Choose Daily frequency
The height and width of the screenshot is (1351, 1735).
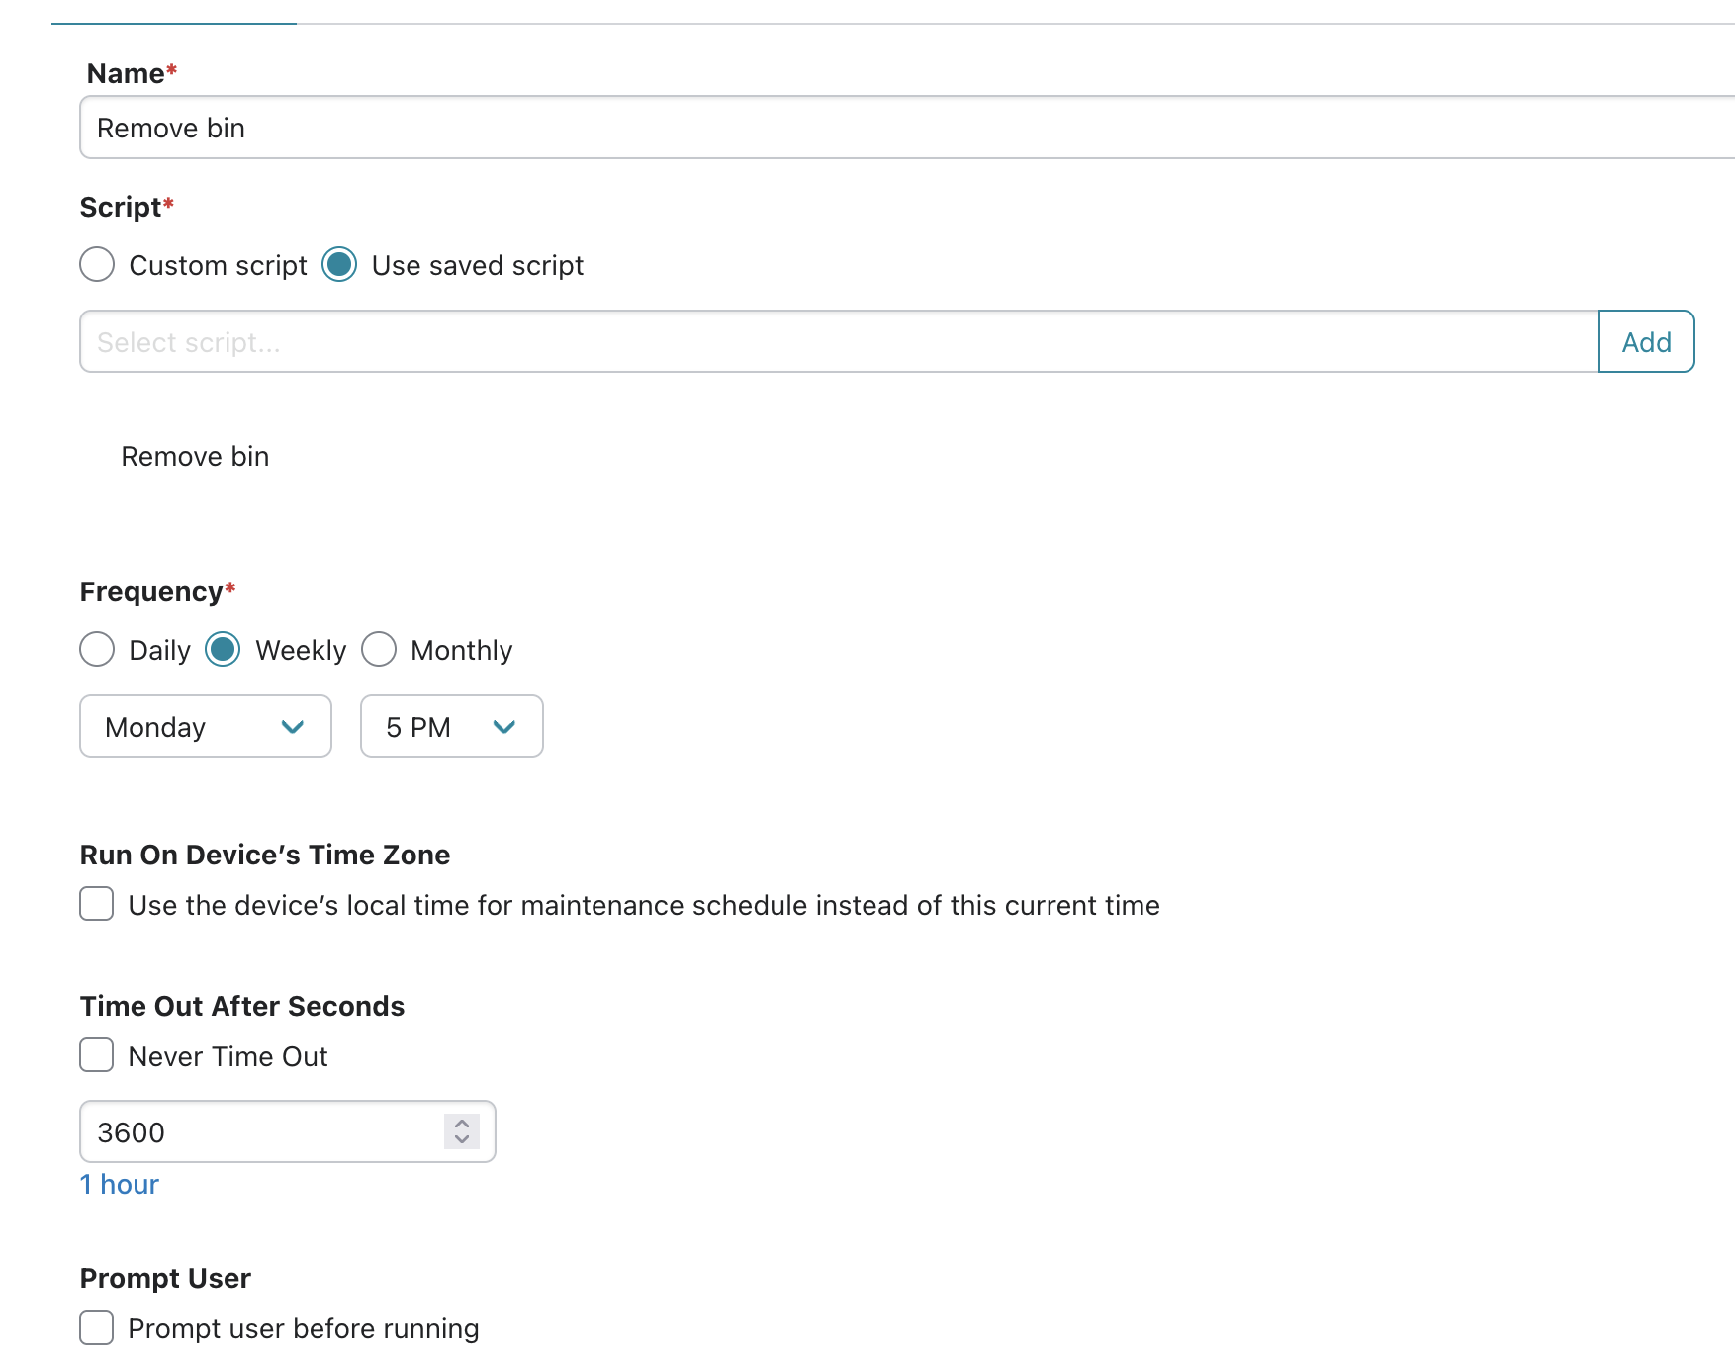click(97, 650)
